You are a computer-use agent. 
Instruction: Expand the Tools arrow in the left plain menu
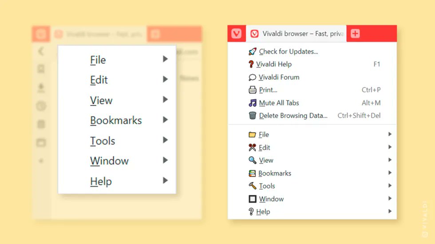point(165,140)
